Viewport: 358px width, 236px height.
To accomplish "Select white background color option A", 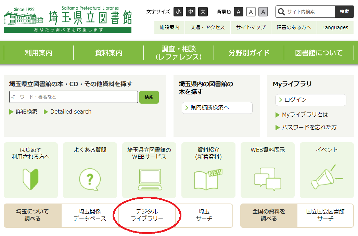I will click(251, 12).
